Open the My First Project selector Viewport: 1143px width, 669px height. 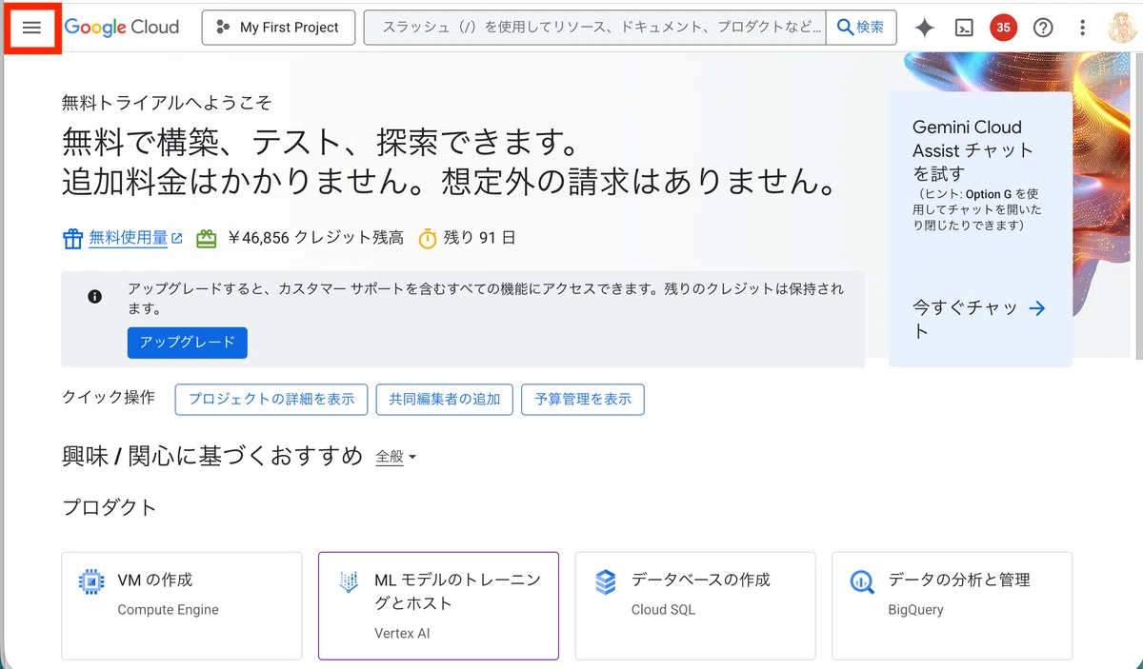(x=278, y=28)
